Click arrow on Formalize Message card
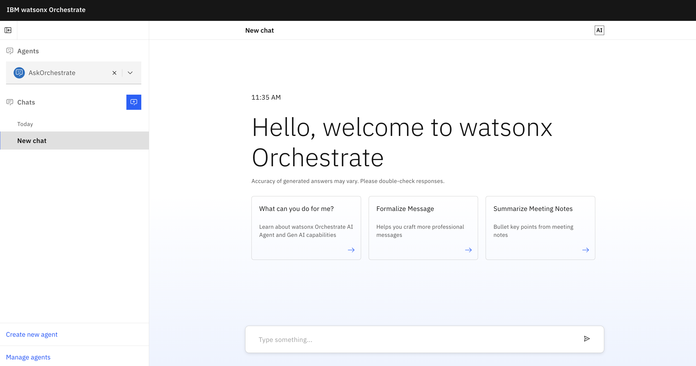Viewport: 696px width, 366px height. (468, 250)
